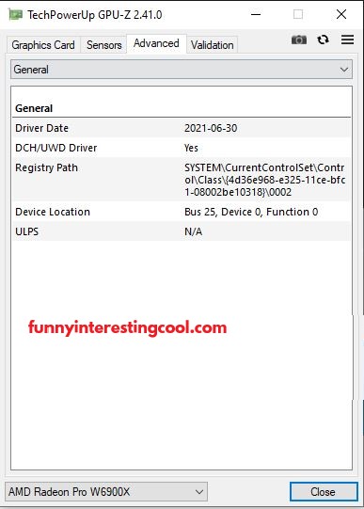Select the Driver Date value 2021-06-30
Image resolution: width=364 pixels, height=509 pixels.
click(x=211, y=128)
